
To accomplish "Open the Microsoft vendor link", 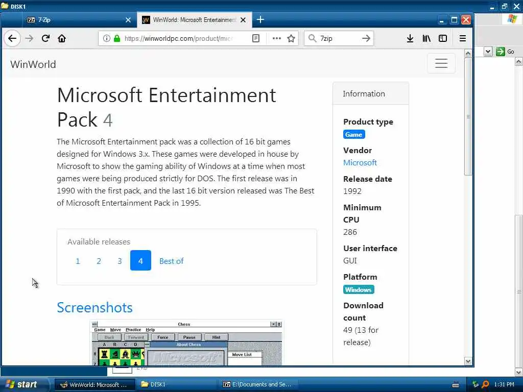I will click(x=360, y=163).
